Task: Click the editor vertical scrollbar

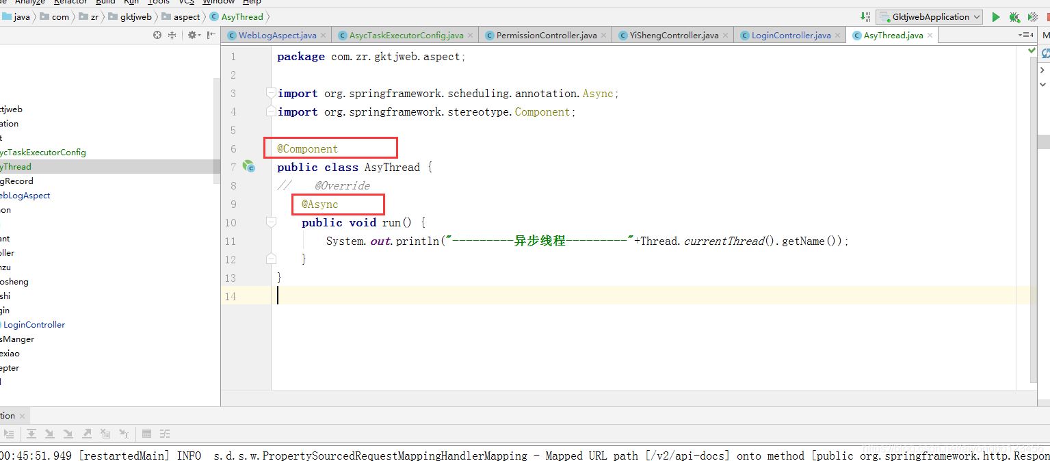Action: point(1033,219)
